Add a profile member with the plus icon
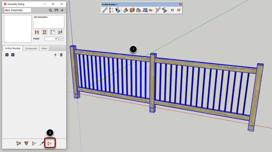The width and height of the screenshot is (272, 152). pos(55,55)
